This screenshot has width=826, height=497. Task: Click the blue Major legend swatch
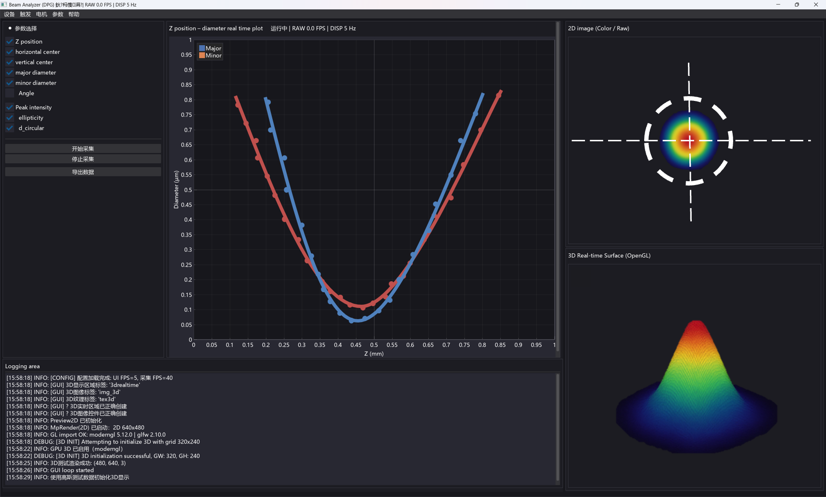pos(202,48)
